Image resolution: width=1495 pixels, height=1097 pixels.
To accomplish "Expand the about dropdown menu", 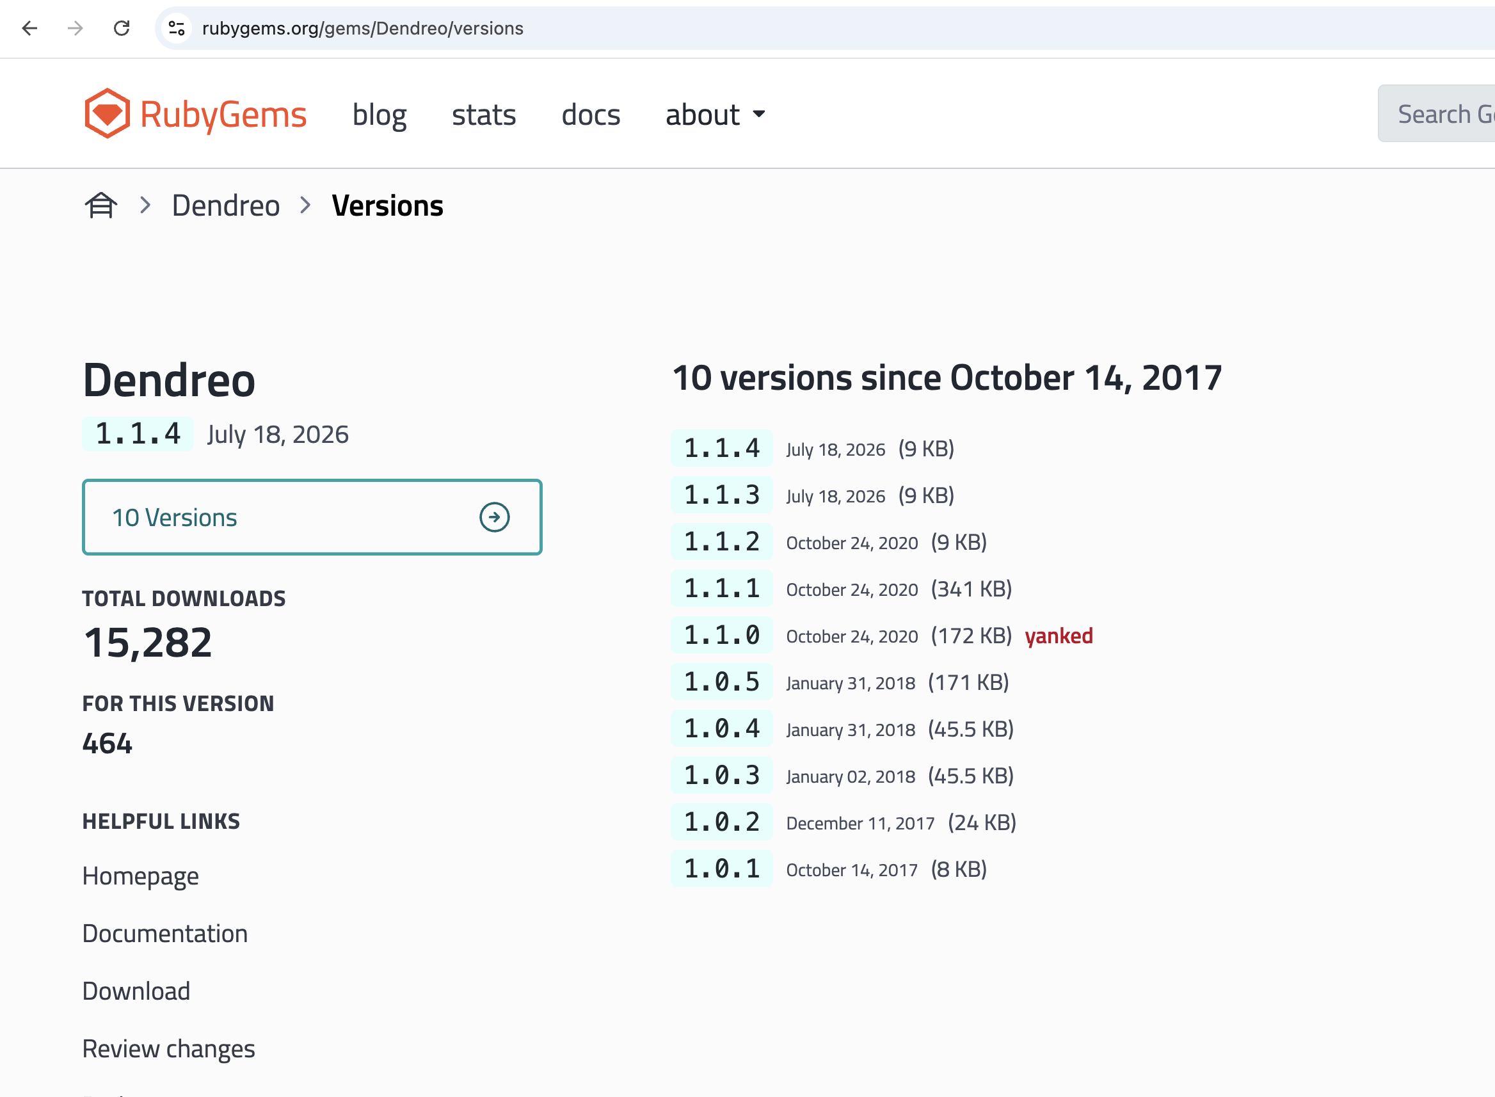I will tap(716, 114).
